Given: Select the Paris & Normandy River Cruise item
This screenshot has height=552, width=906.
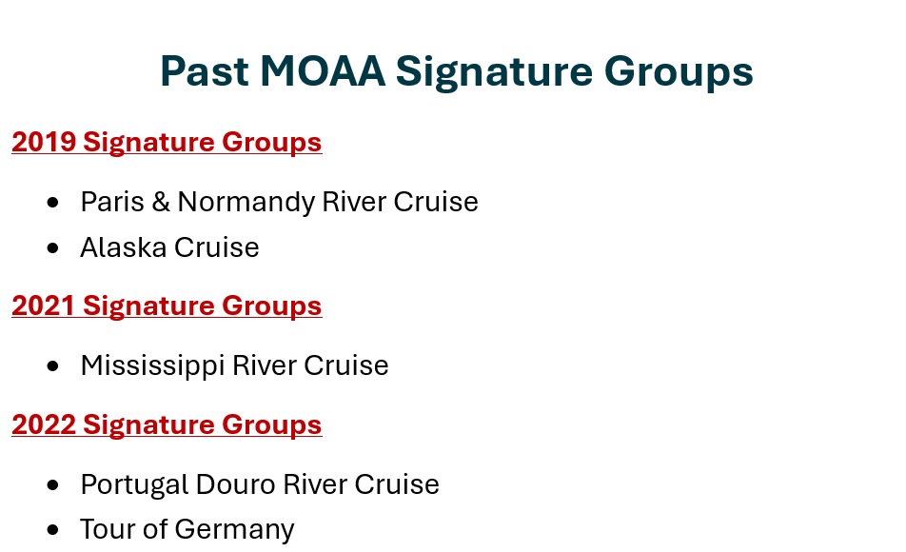Looking at the screenshot, I should pos(279,202).
